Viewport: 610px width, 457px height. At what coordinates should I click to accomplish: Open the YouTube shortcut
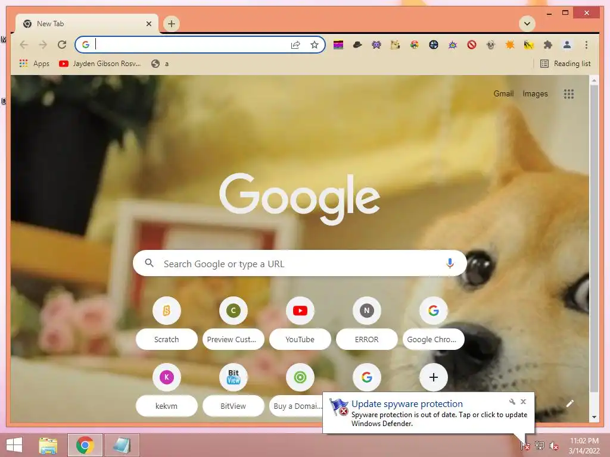pos(300,323)
